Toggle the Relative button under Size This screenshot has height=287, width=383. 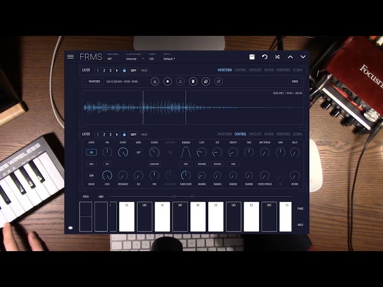pyautogui.click(x=217, y=164)
